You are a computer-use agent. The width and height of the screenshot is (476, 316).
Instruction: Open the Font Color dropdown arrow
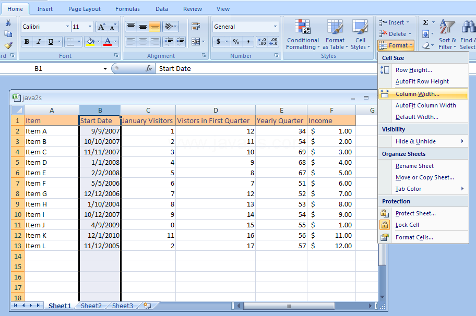(x=115, y=42)
